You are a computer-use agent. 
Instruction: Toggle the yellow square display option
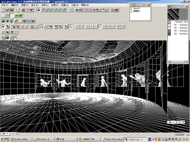tap(20, 21)
